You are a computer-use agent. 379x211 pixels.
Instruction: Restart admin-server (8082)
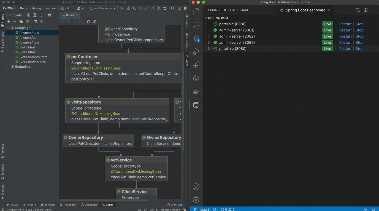345,36
